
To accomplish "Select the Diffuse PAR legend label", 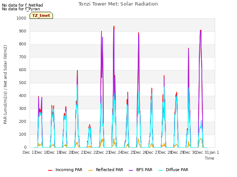I will click(x=177, y=170).
